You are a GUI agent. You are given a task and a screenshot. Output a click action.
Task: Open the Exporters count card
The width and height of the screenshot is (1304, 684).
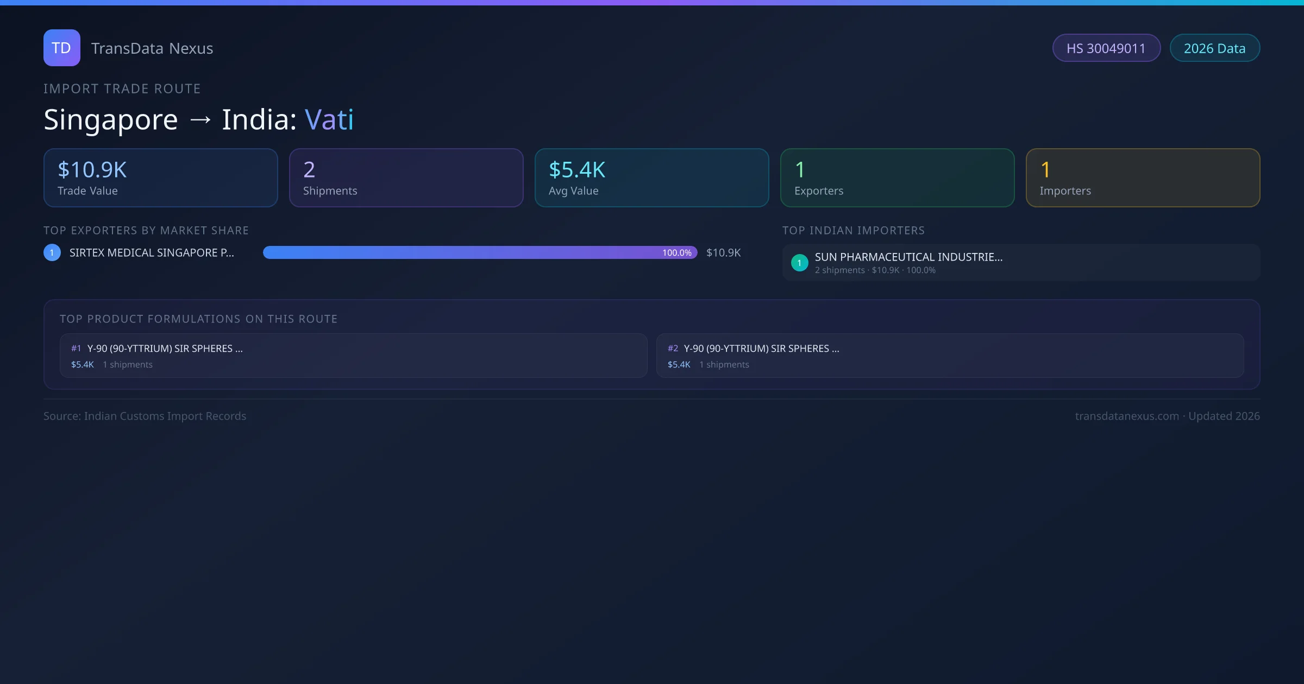pos(897,178)
